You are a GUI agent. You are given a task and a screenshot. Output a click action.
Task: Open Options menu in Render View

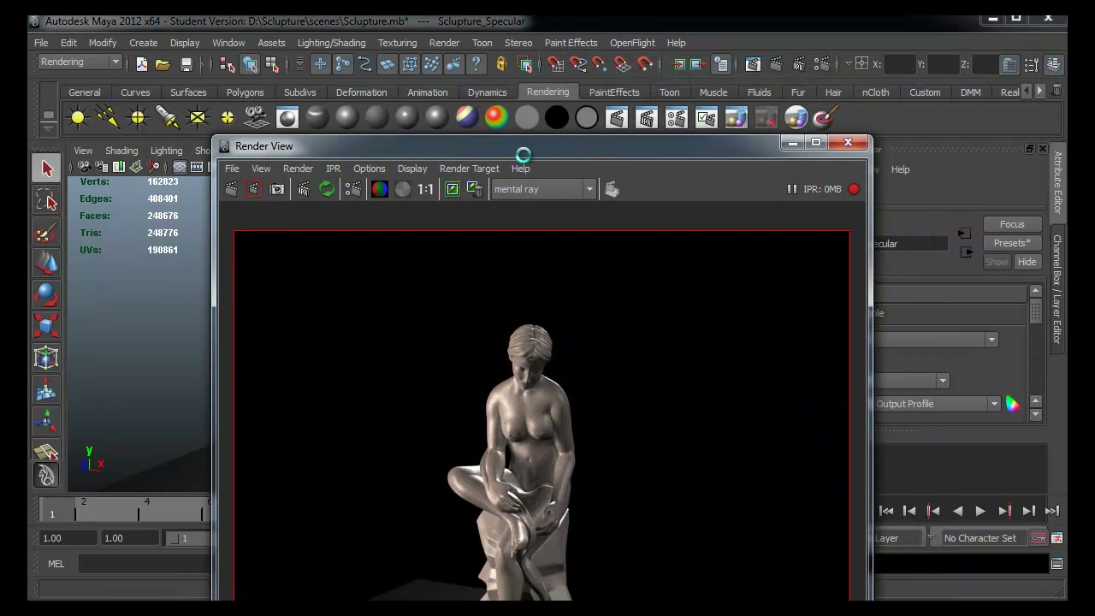click(370, 169)
